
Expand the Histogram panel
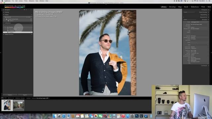(x=204, y=10)
